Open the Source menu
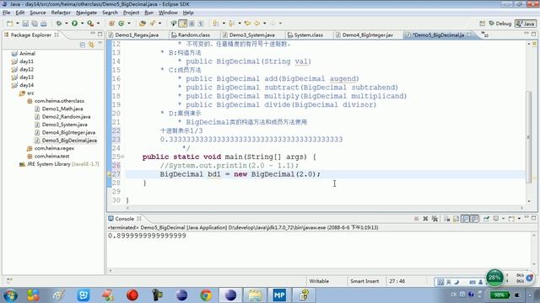The image size is (540, 303). 37,13
